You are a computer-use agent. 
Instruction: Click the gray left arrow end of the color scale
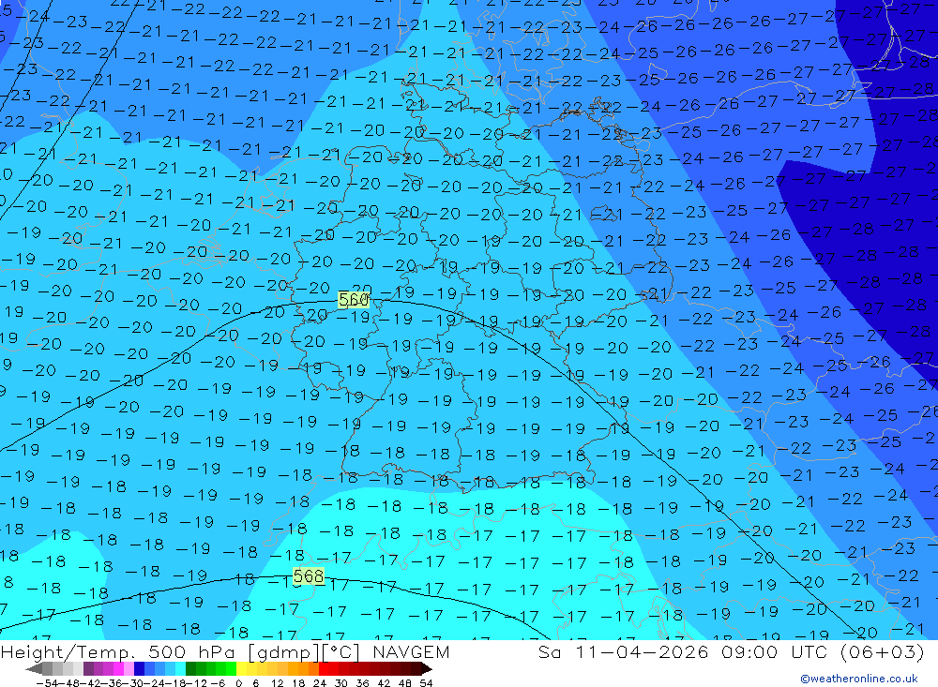click(x=34, y=668)
